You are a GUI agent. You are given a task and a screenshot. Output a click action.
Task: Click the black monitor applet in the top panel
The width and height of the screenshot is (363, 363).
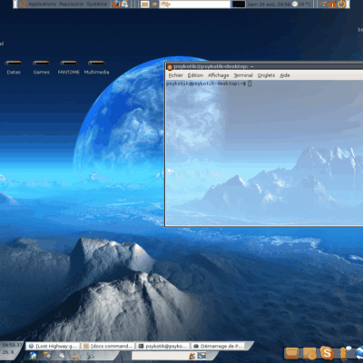(239, 5)
